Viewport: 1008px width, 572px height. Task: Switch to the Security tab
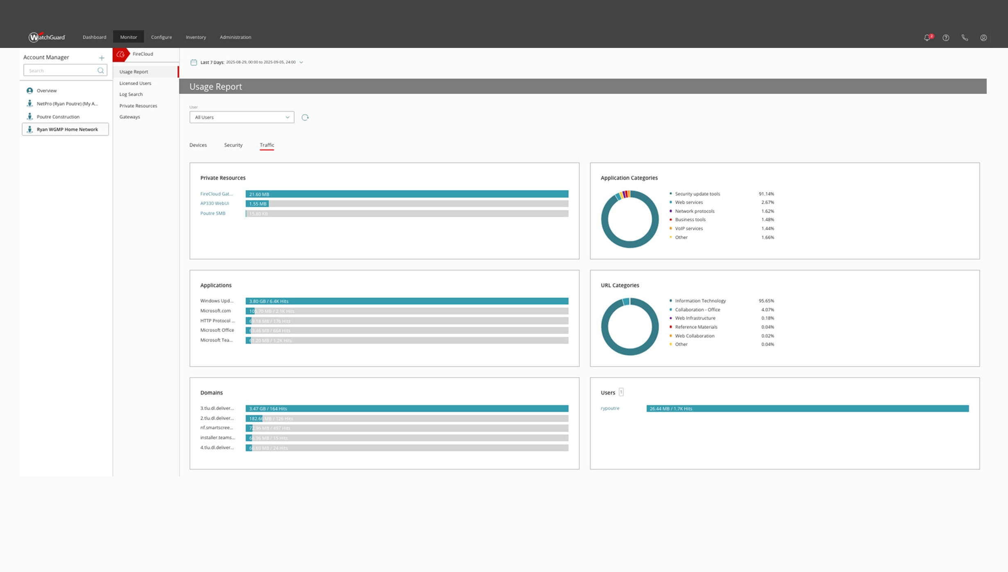click(x=233, y=145)
